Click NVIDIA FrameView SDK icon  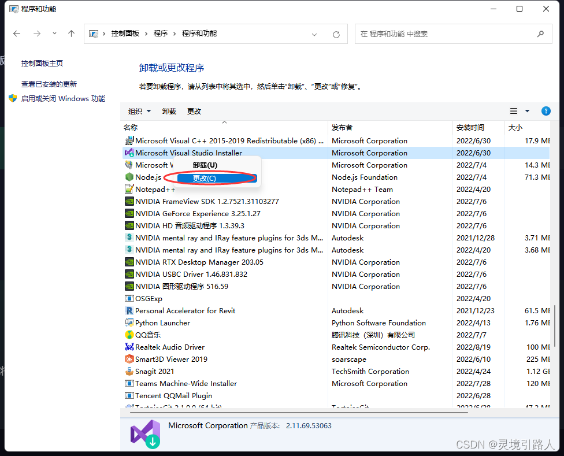tap(129, 201)
